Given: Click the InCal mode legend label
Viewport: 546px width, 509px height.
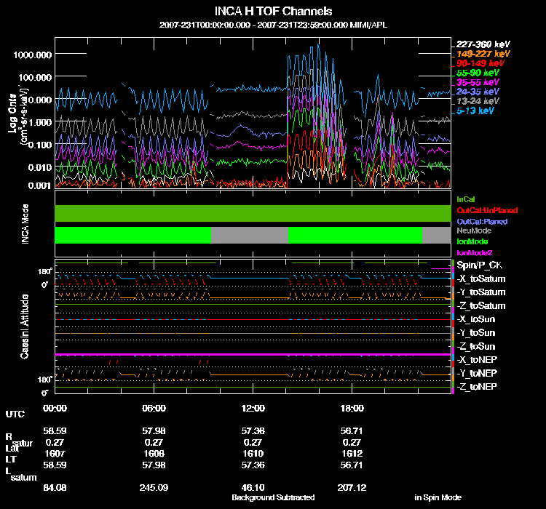Looking at the screenshot, I should point(466,199).
